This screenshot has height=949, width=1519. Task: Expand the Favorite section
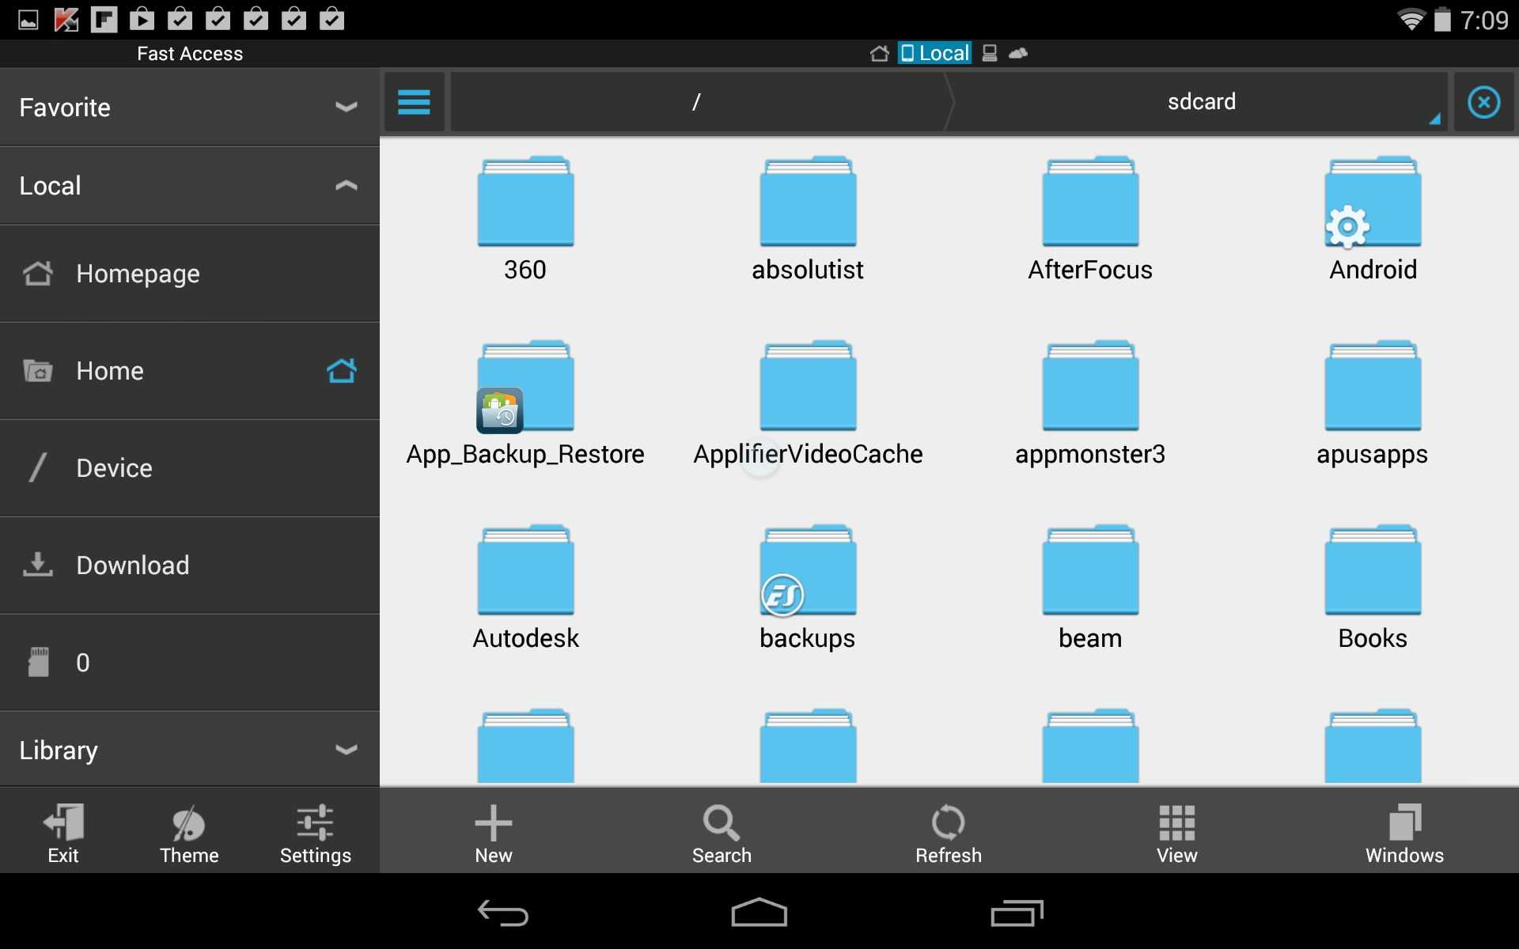click(346, 107)
